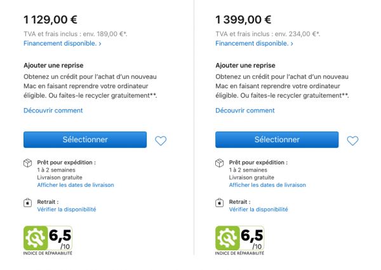The width and height of the screenshot is (381, 270).
Task: Open the right 6,5 repairability index badge
Action: coord(239,240)
